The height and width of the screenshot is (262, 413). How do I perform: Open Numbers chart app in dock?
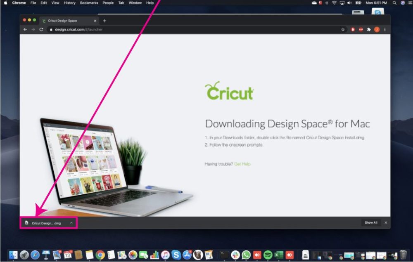pos(154,255)
